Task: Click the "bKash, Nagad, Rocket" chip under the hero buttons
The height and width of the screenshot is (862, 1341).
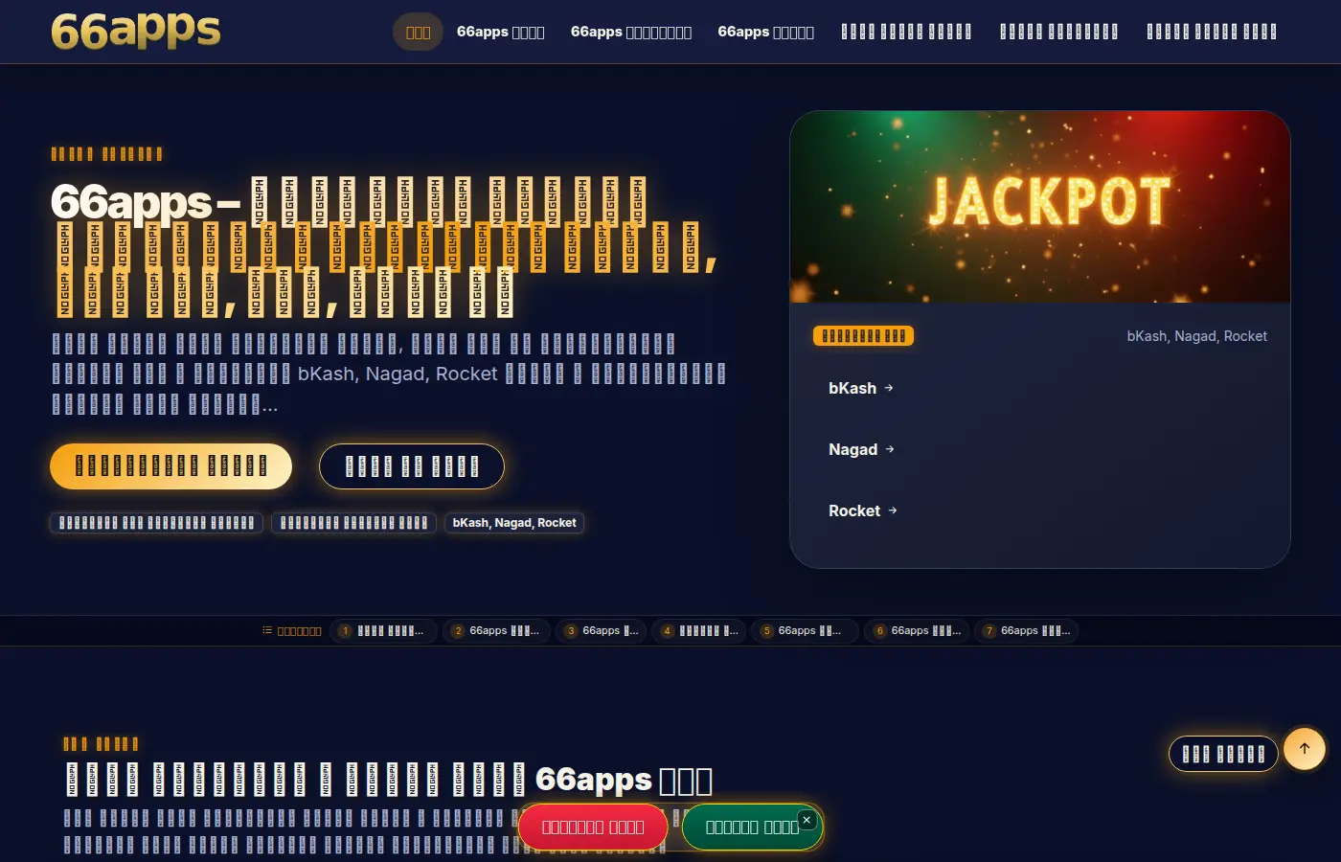Action: (x=514, y=523)
